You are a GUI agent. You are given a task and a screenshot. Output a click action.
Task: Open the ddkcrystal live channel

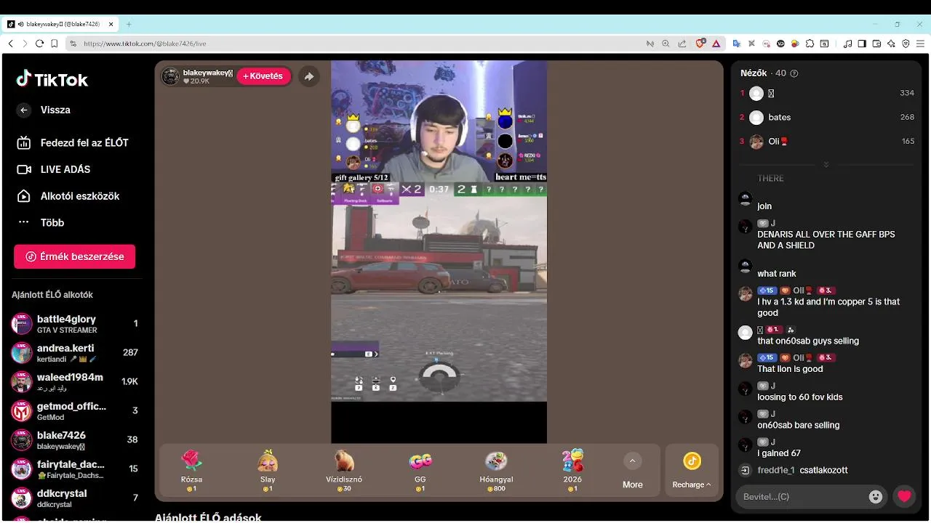point(74,498)
